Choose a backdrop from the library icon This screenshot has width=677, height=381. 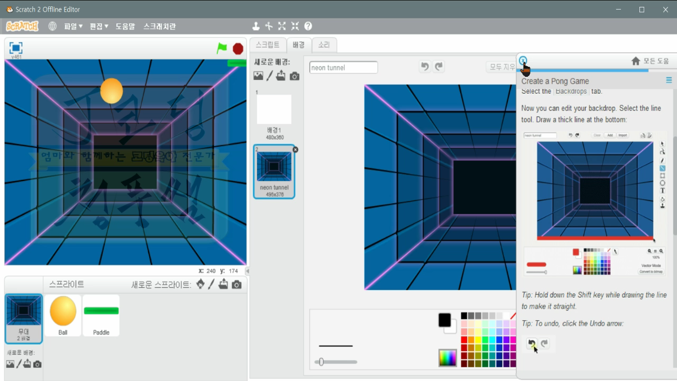[x=258, y=75]
